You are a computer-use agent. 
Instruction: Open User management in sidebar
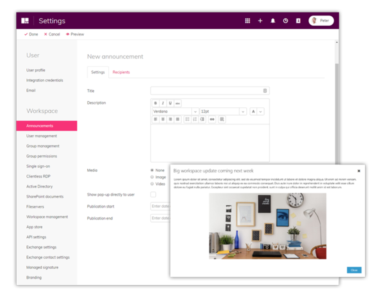coord(41,136)
